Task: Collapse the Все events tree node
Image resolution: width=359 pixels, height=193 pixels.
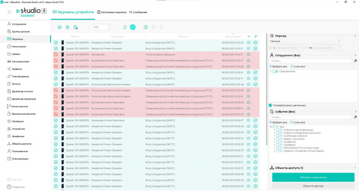Action: tap(271, 127)
